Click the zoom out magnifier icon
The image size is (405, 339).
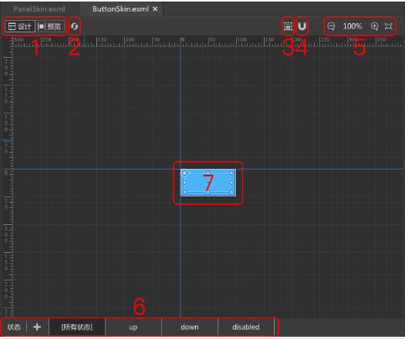click(x=331, y=26)
